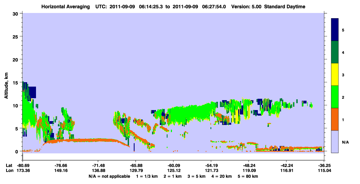Click the yellow level 3 color swatch
This screenshot has height=184, width=360.
(x=335, y=74)
